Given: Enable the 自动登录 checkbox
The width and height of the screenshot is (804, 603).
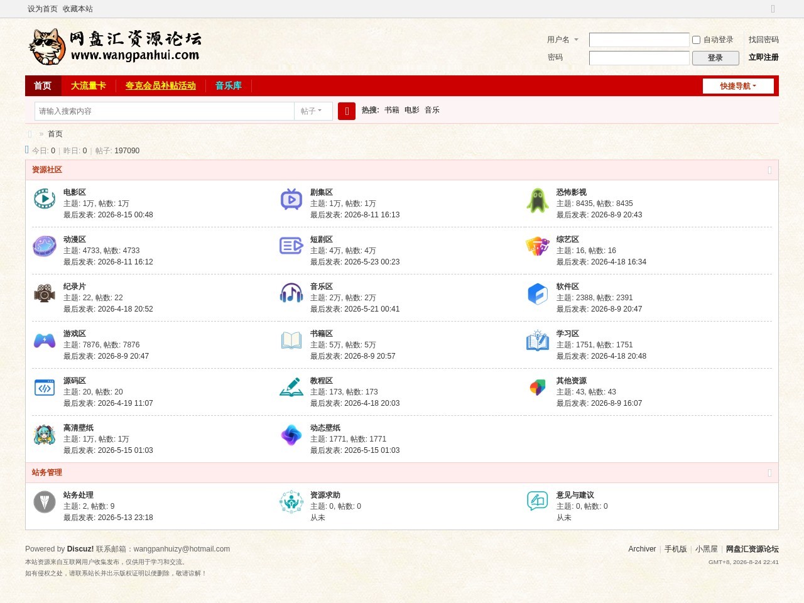Looking at the screenshot, I should tap(696, 40).
